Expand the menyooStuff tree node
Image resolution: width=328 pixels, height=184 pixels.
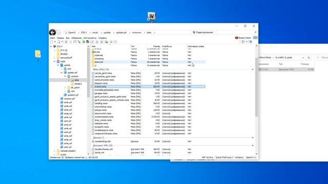54,58
